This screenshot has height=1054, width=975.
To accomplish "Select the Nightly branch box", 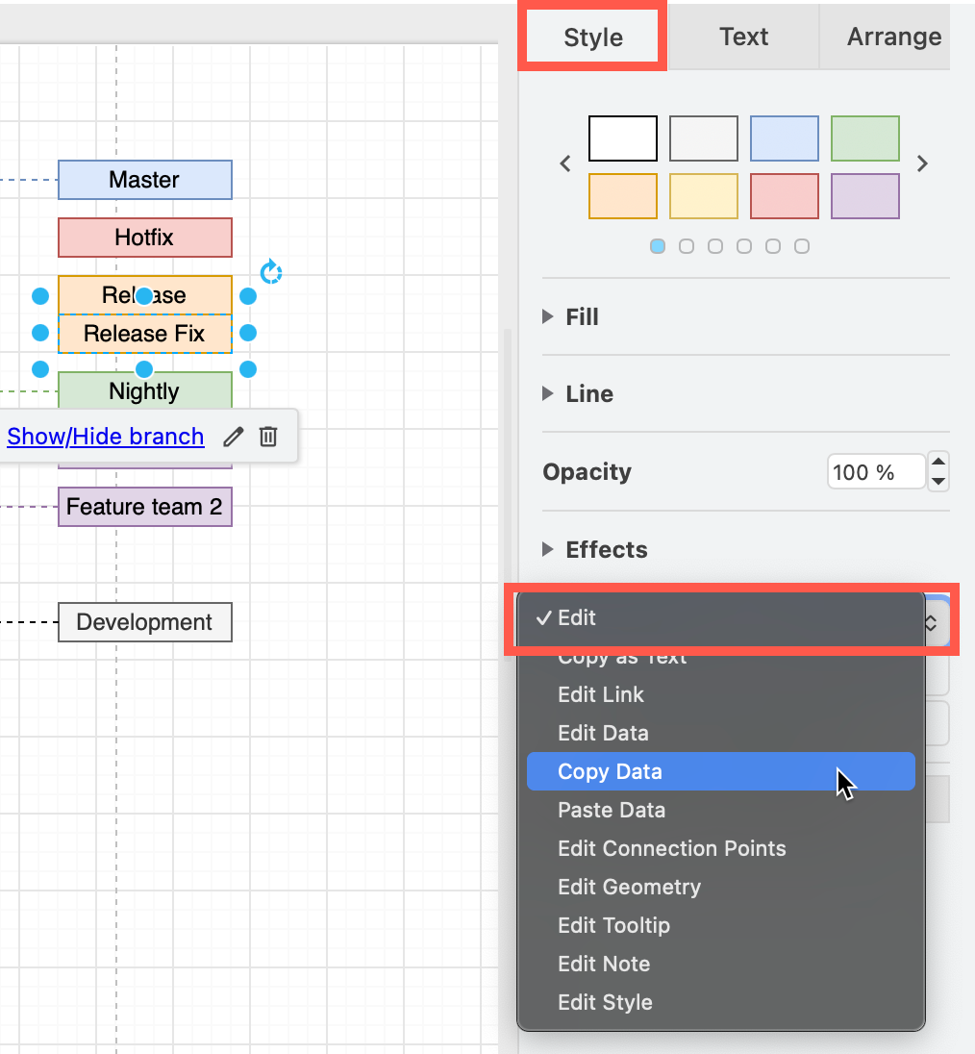I will [145, 390].
